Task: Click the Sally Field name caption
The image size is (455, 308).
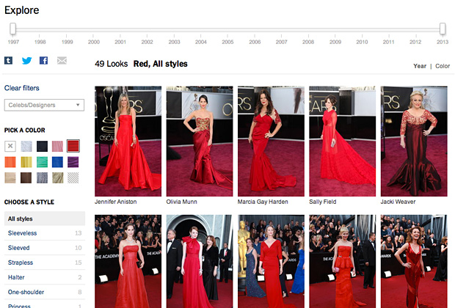Action: (x=323, y=202)
